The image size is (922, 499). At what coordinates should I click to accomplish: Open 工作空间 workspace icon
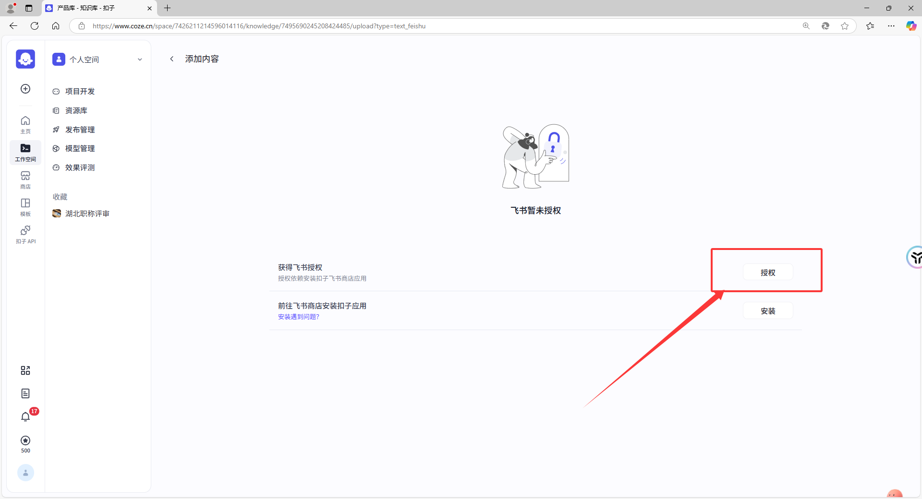click(25, 153)
